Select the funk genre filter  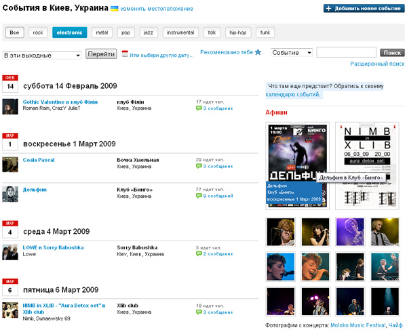pos(265,33)
